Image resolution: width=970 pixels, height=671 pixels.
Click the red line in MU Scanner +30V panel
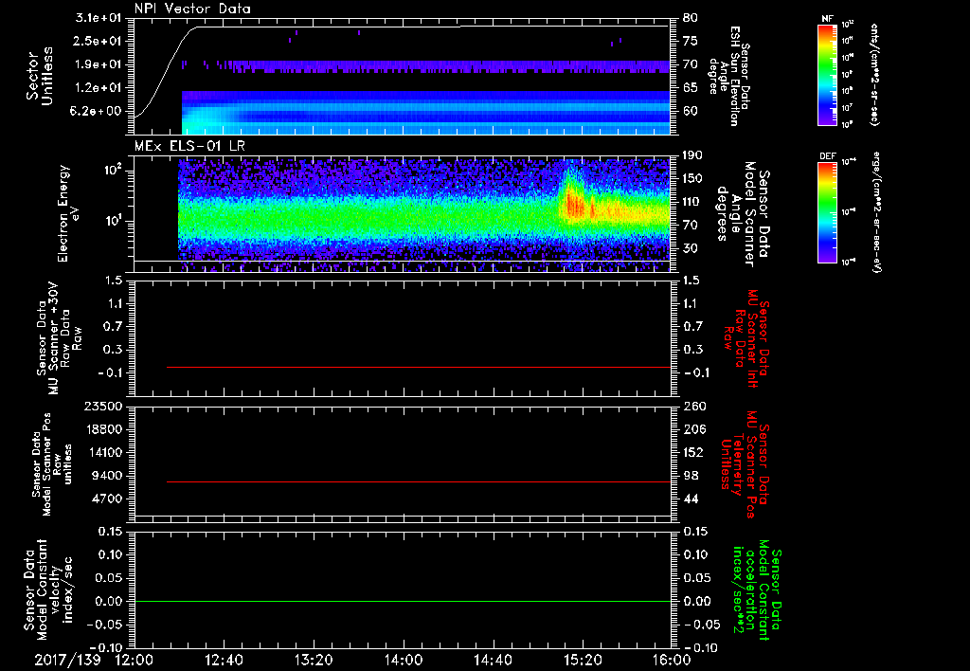pos(419,367)
